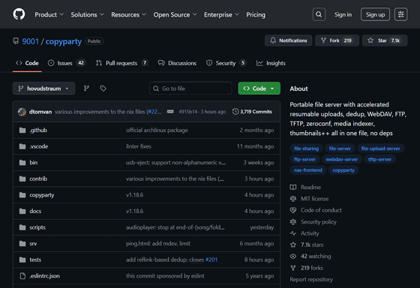Open the 9001 owner link
The width and height of the screenshot is (420, 288).
pyautogui.click(x=31, y=41)
